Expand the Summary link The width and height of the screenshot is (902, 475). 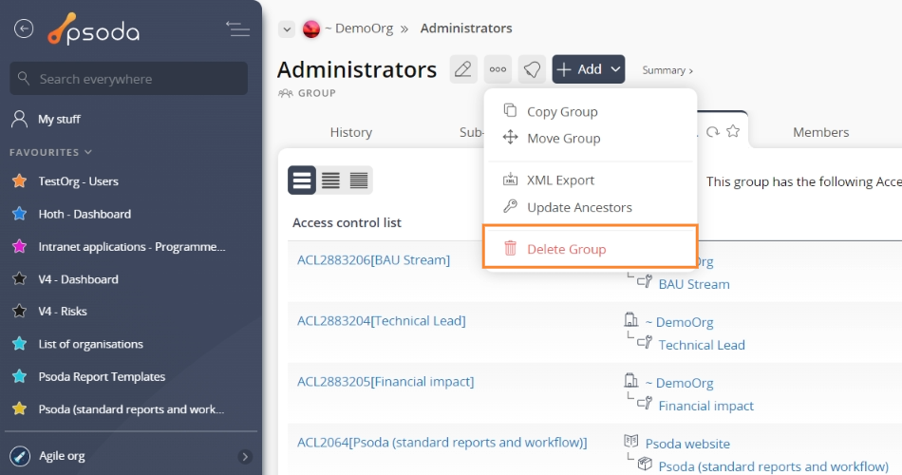667,70
